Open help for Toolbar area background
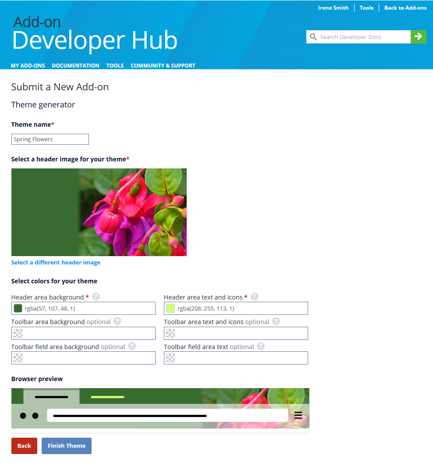 coord(117,321)
